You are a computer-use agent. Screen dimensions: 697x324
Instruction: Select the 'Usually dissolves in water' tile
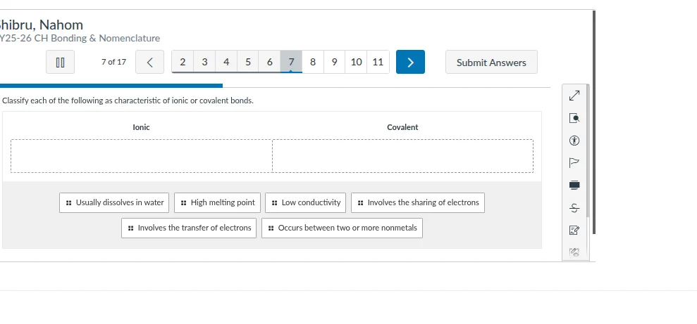click(114, 202)
